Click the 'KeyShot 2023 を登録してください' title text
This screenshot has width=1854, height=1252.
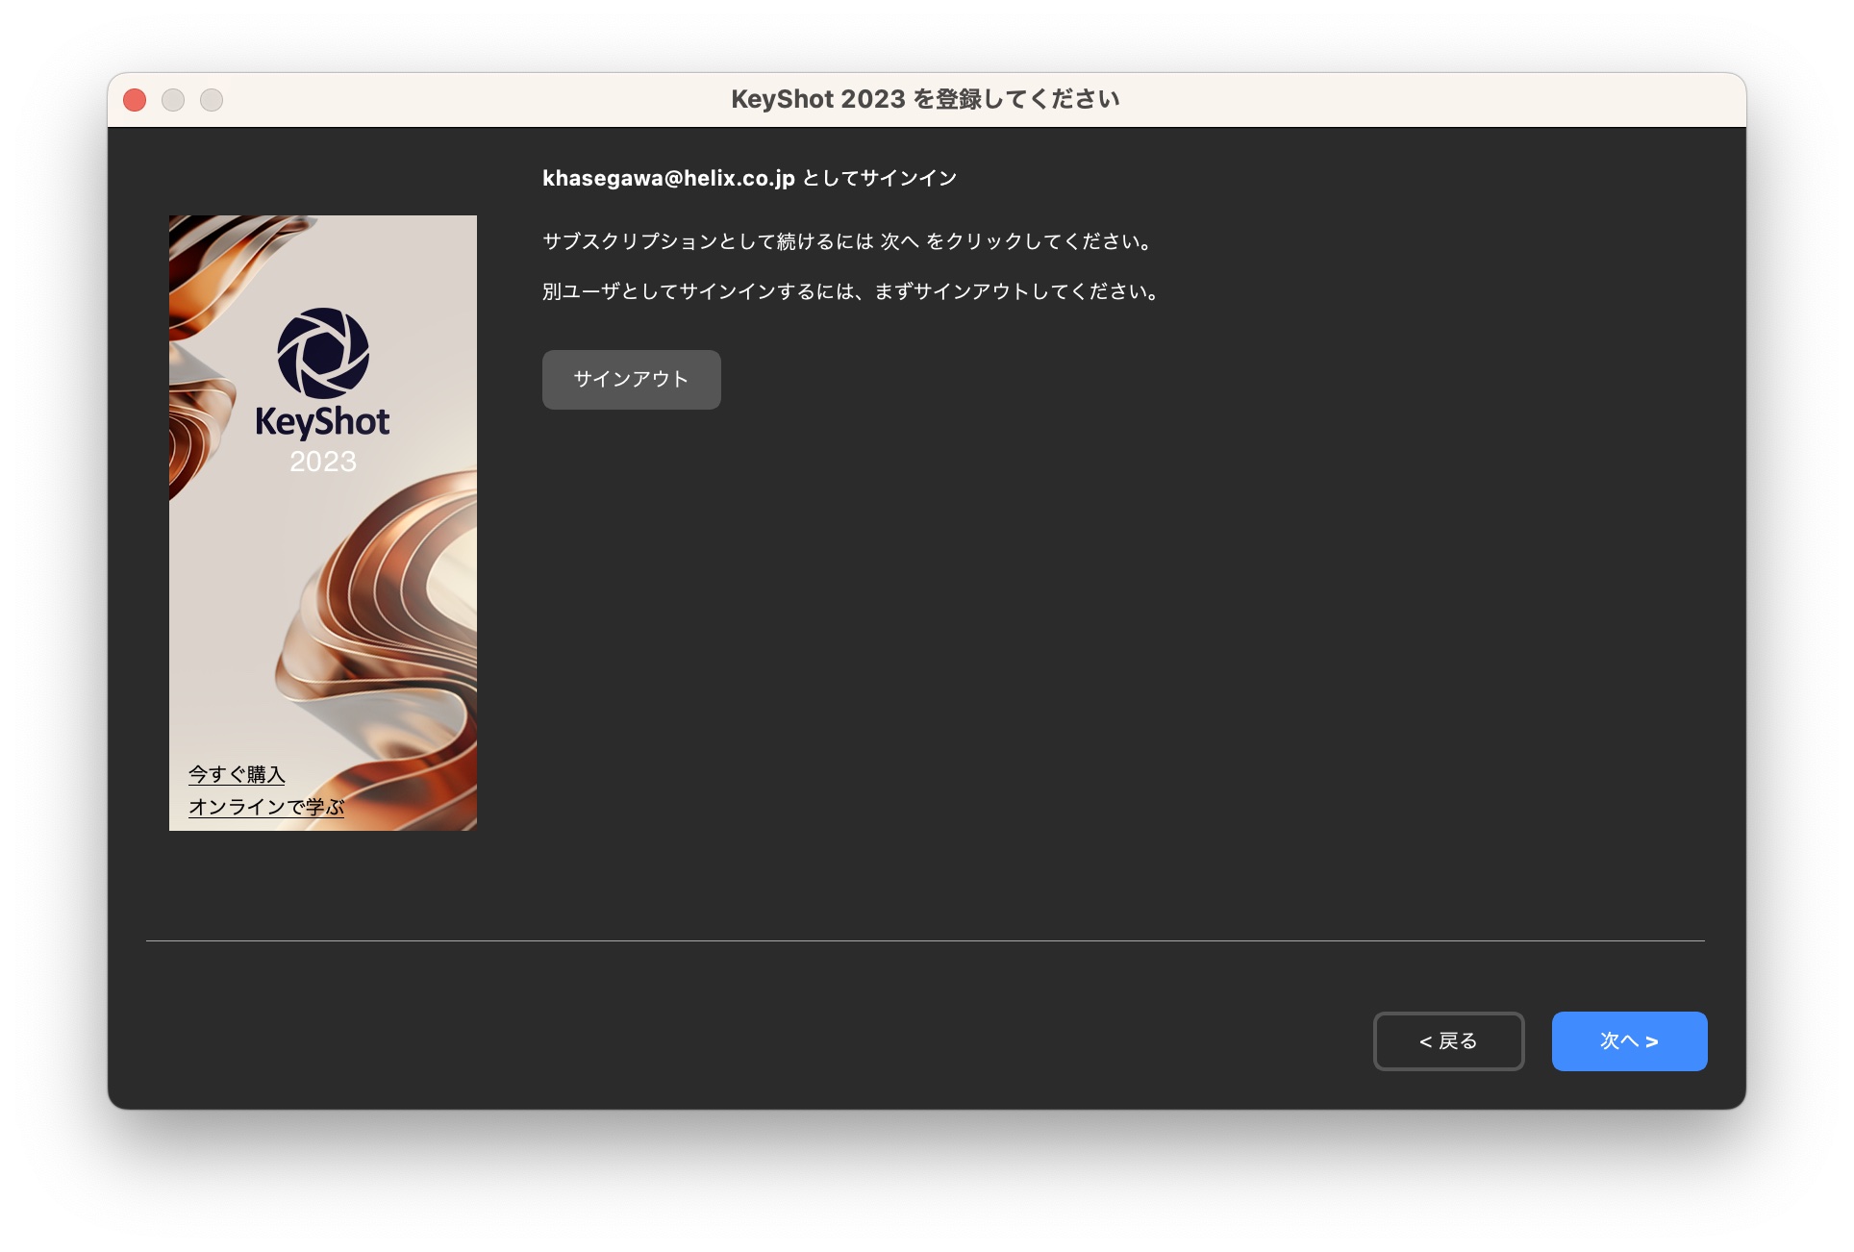pyautogui.click(x=925, y=99)
